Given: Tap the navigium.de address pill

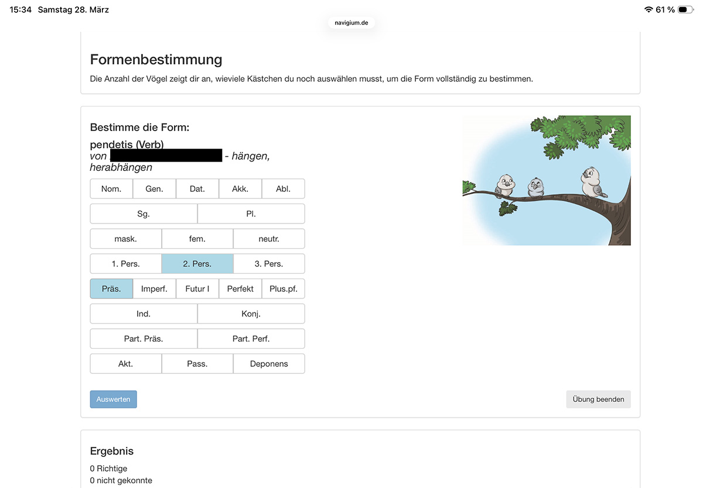Looking at the screenshot, I should point(351,23).
